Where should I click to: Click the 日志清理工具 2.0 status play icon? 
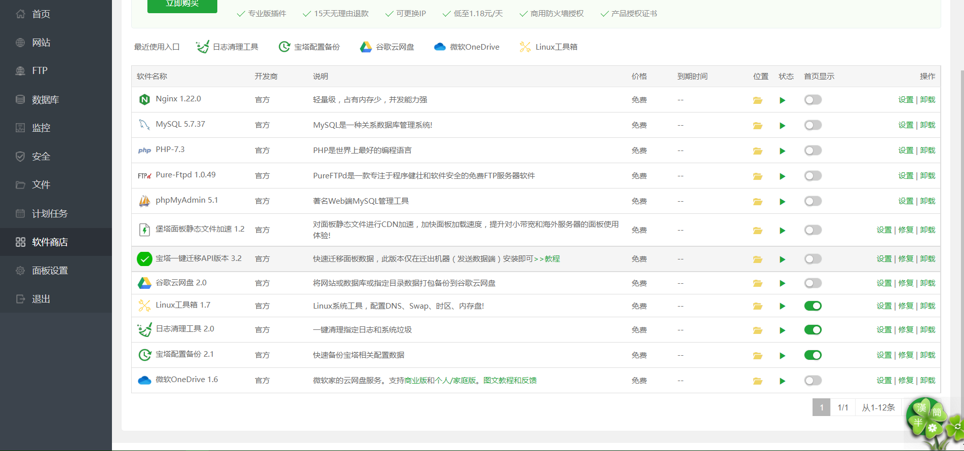point(782,330)
